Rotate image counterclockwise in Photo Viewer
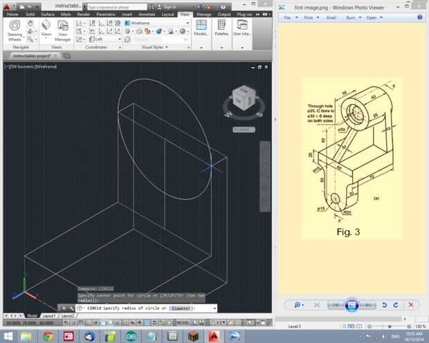This screenshot has width=429, height=343. click(x=385, y=304)
